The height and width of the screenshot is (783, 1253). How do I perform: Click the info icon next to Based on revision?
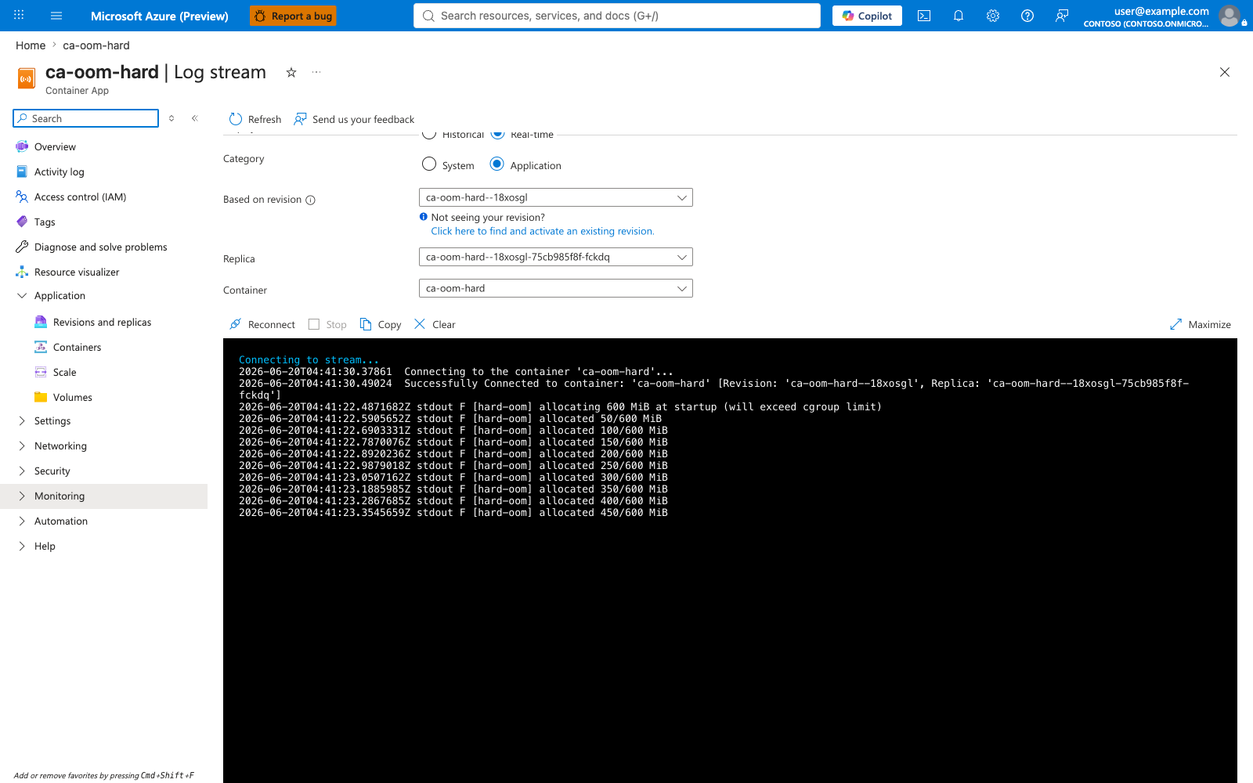tap(310, 200)
